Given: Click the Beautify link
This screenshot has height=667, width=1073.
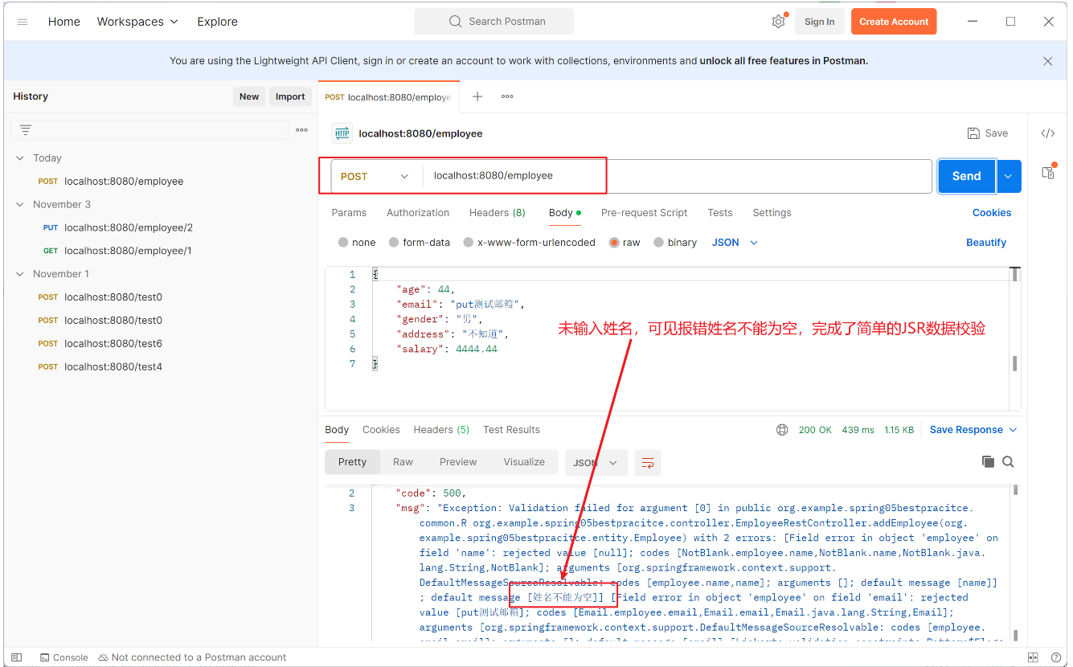Looking at the screenshot, I should coord(986,243).
